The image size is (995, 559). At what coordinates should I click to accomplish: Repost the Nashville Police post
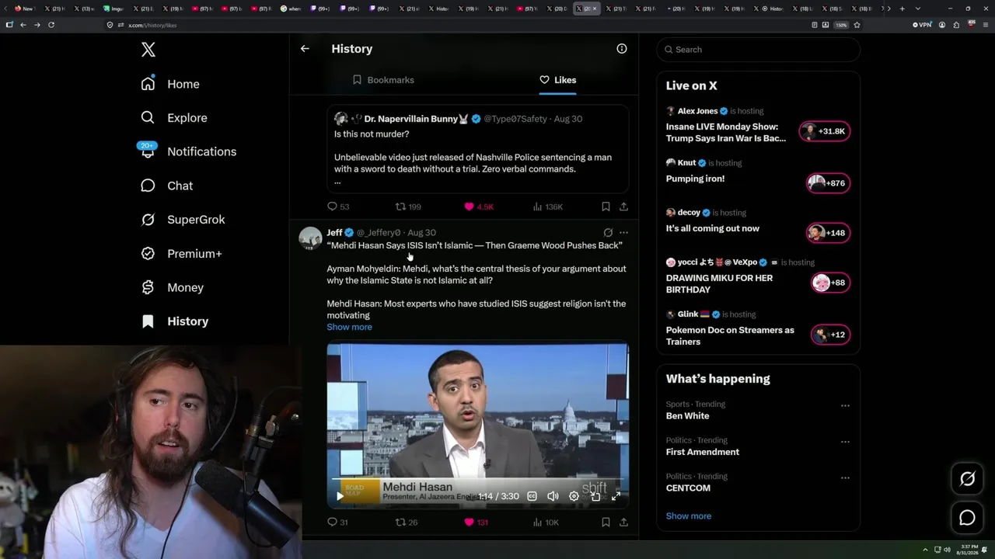408,207
